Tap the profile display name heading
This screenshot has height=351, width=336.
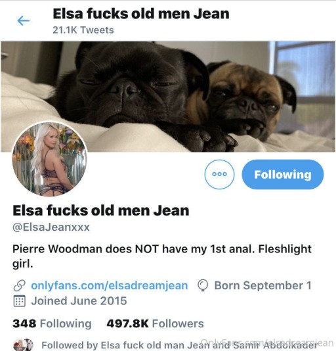101,210
